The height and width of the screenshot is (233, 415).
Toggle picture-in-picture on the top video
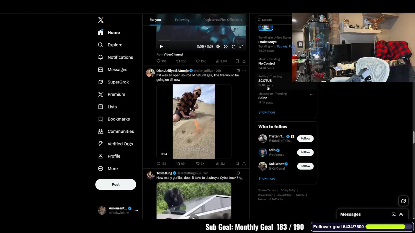(233, 47)
